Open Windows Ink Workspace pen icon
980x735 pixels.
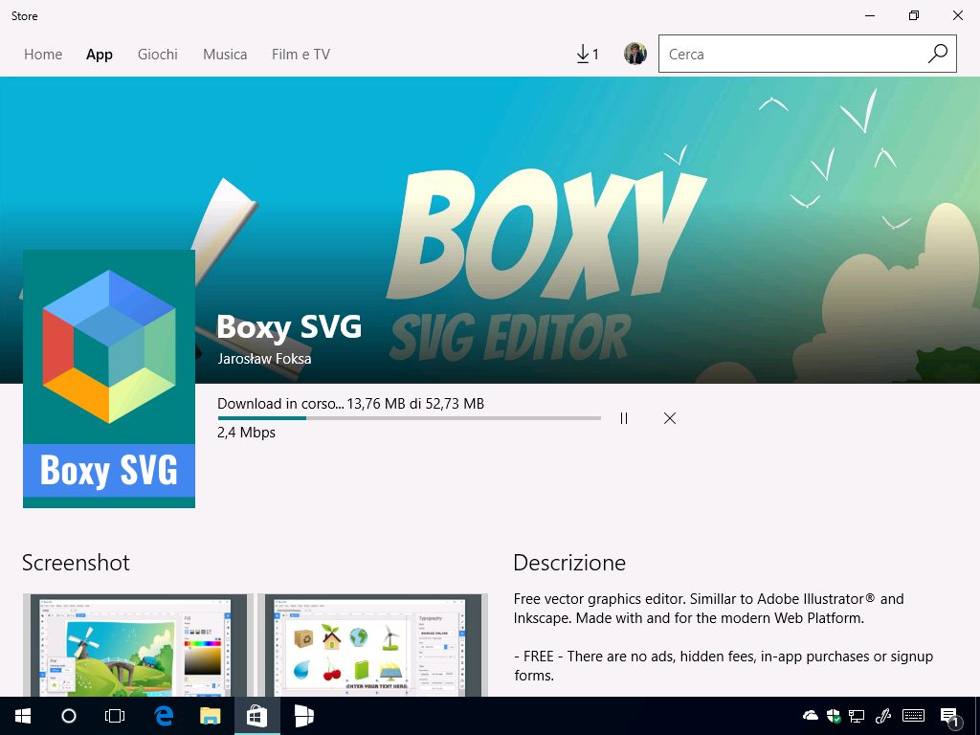click(882, 716)
